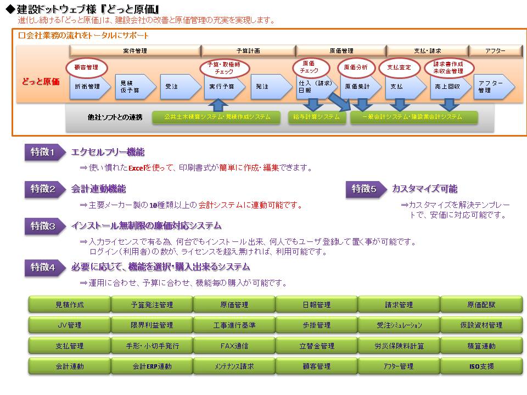Viewport: 527px width, 395px height.
Task: Select the 特徴4 purple label
Action: pos(45,267)
